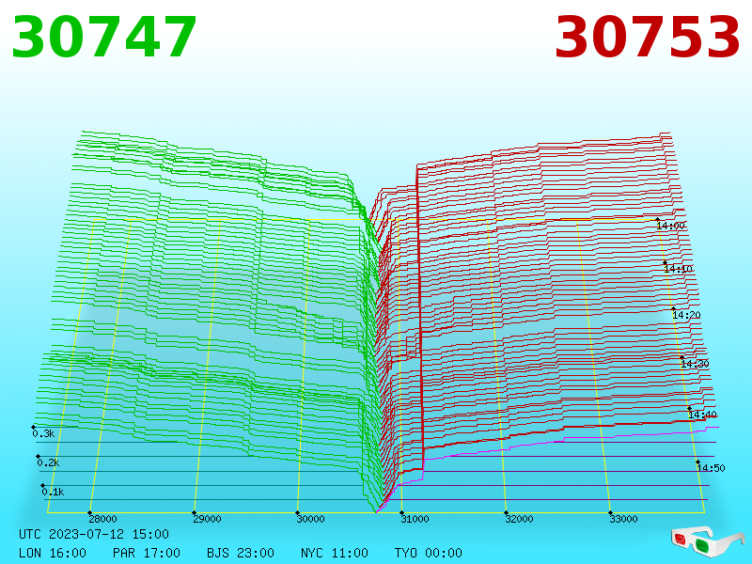Click the green bid price 30747
752x564 pixels.
coord(104,38)
